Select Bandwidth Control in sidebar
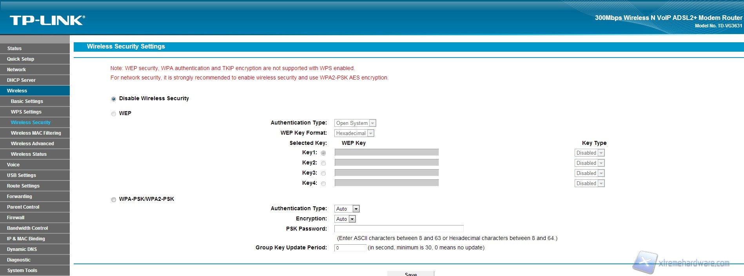The width and height of the screenshot is (744, 276). pyautogui.click(x=27, y=228)
